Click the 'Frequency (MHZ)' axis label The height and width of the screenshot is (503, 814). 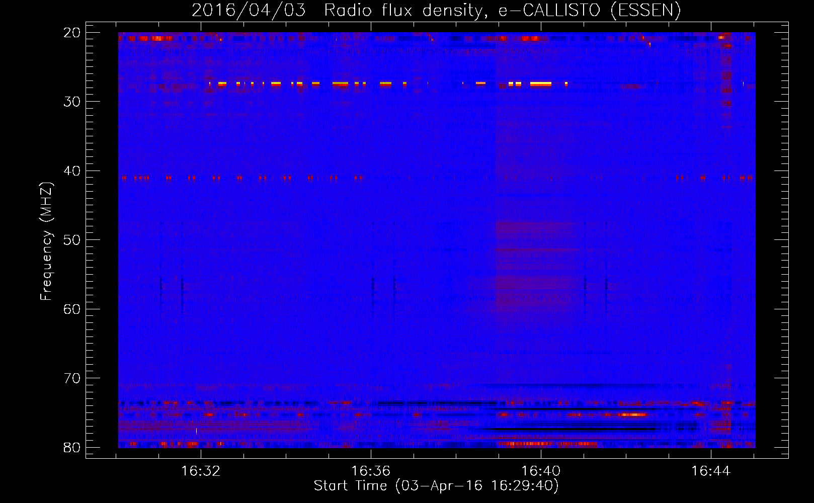point(46,242)
